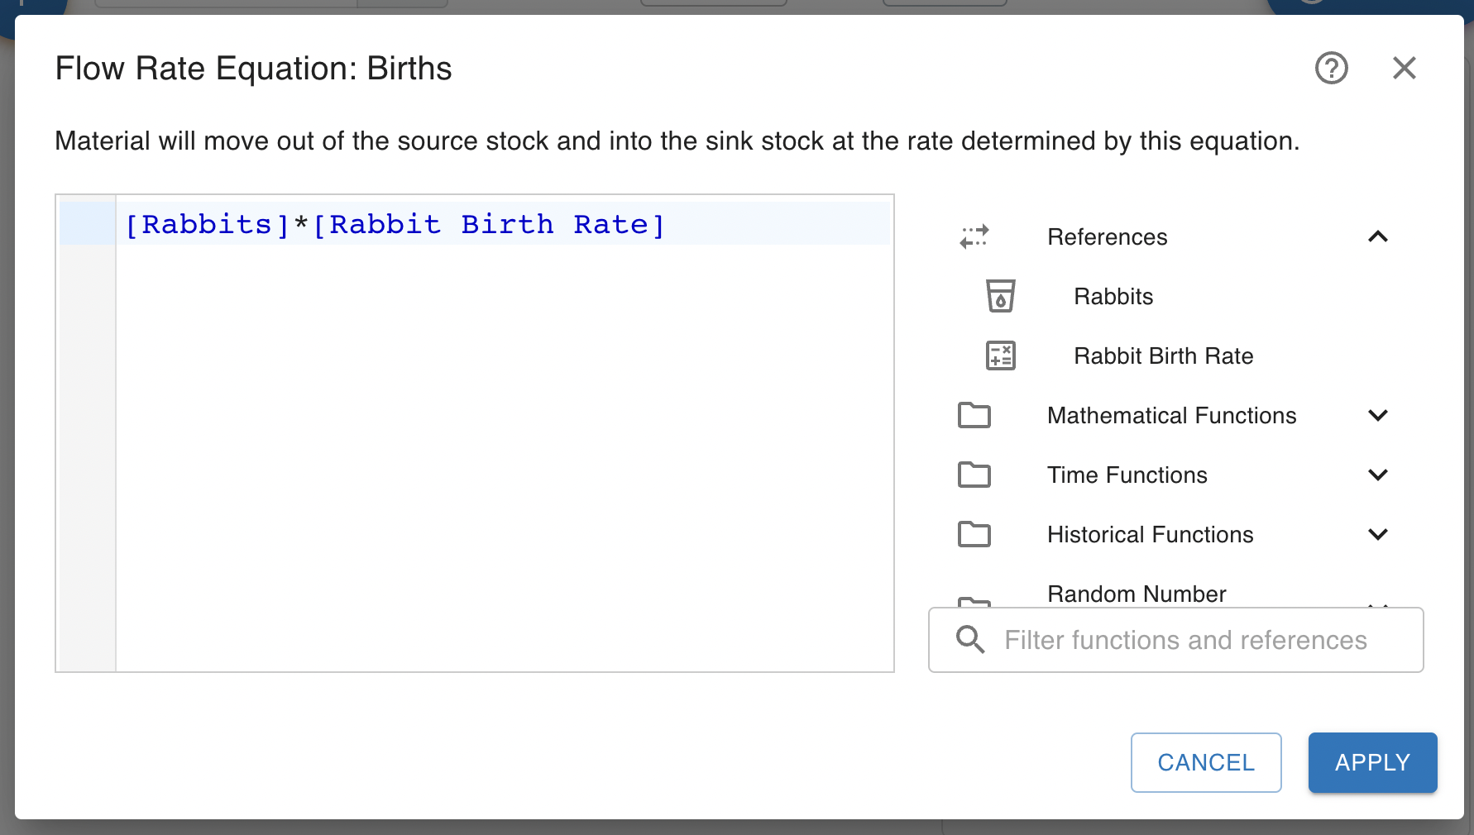Click the magnifier icon in filter box
Image resolution: width=1474 pixels, height=835 pixels.
click(x=970, y=640)
